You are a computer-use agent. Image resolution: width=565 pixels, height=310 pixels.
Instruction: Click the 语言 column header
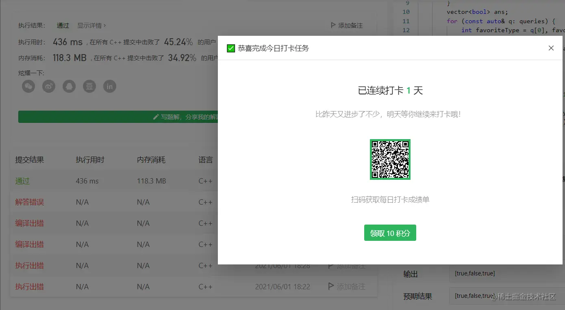coord(206,160)
